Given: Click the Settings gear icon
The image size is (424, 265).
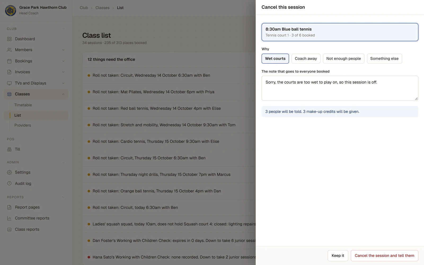Looking at the screenshot, I should click(x=9, y=172).
